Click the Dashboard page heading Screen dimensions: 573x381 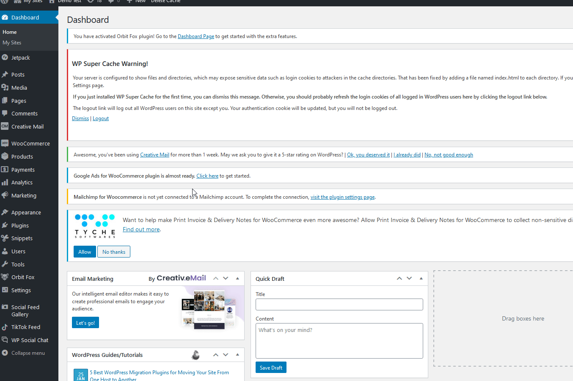point(88,20)
